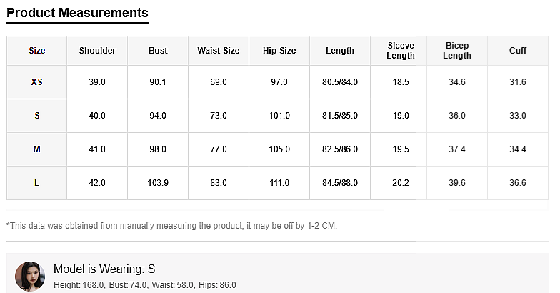560x293 pixels.
Task: Click the Bicep Length column header
Action: (457, 51)
